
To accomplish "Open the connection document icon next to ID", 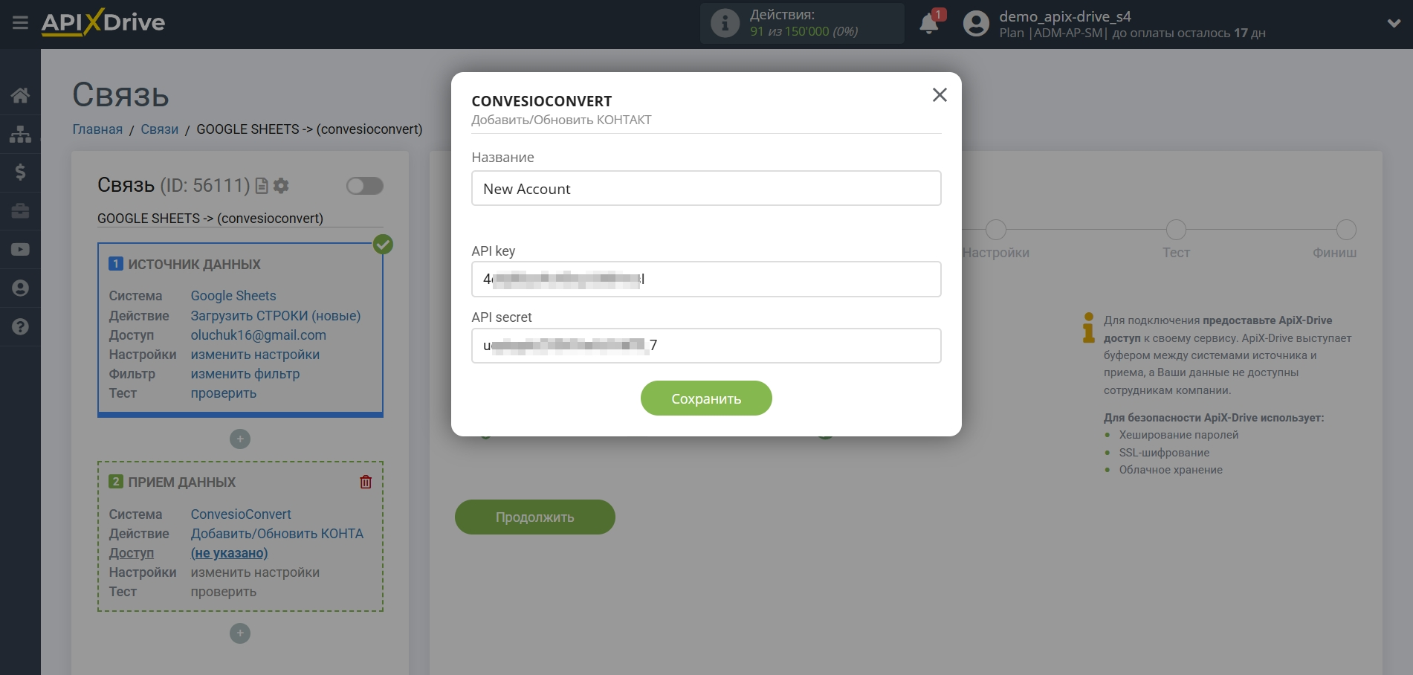I will (x=262, y=186).
